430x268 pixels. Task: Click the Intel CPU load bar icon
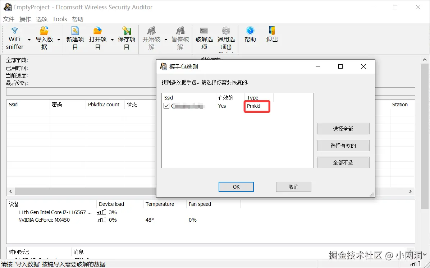[101, 212]
